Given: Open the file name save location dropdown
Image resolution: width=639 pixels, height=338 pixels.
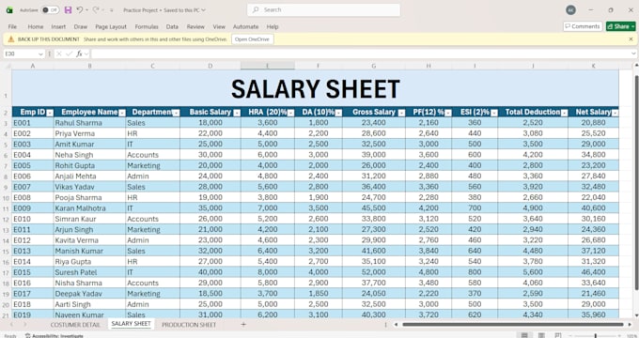Looking at the screenshot, I should tap(203, 9).
